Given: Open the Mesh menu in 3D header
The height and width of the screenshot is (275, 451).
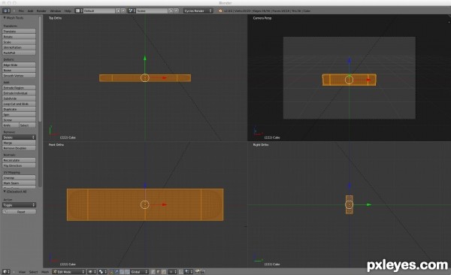Looking at the screenshot, I should point(45,272).
